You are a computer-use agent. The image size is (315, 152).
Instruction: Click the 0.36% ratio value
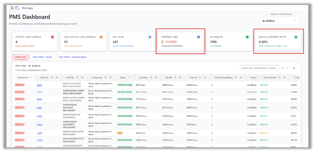[263, 42]
